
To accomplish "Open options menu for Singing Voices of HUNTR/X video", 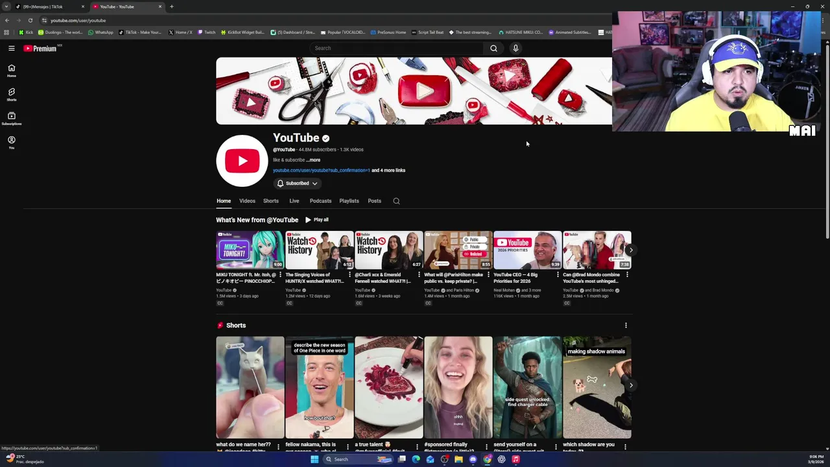I will click(x=350, y=275).
